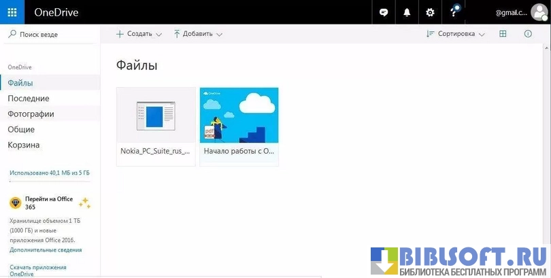Select Файлы in the sidebar
The image size is (551, 278).
[x=20, y=83]
